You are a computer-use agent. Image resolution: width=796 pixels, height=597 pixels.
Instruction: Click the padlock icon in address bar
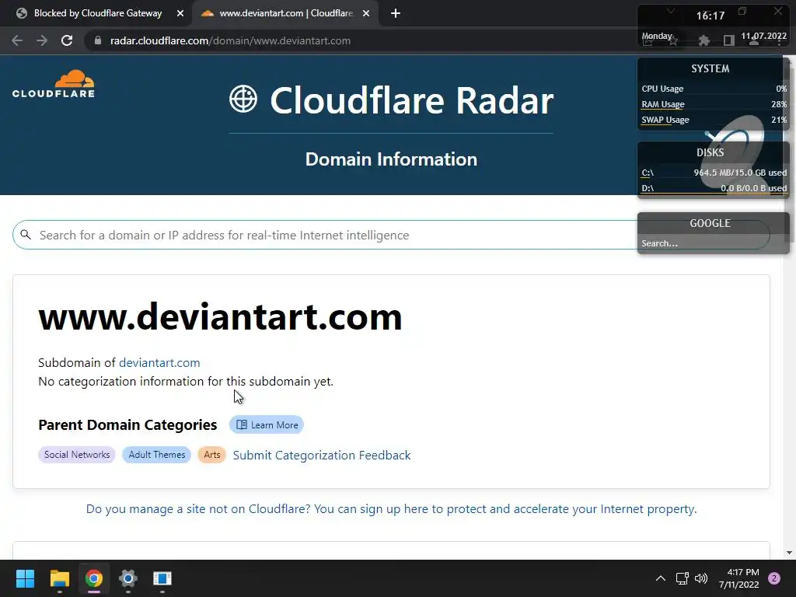point(97,40)
